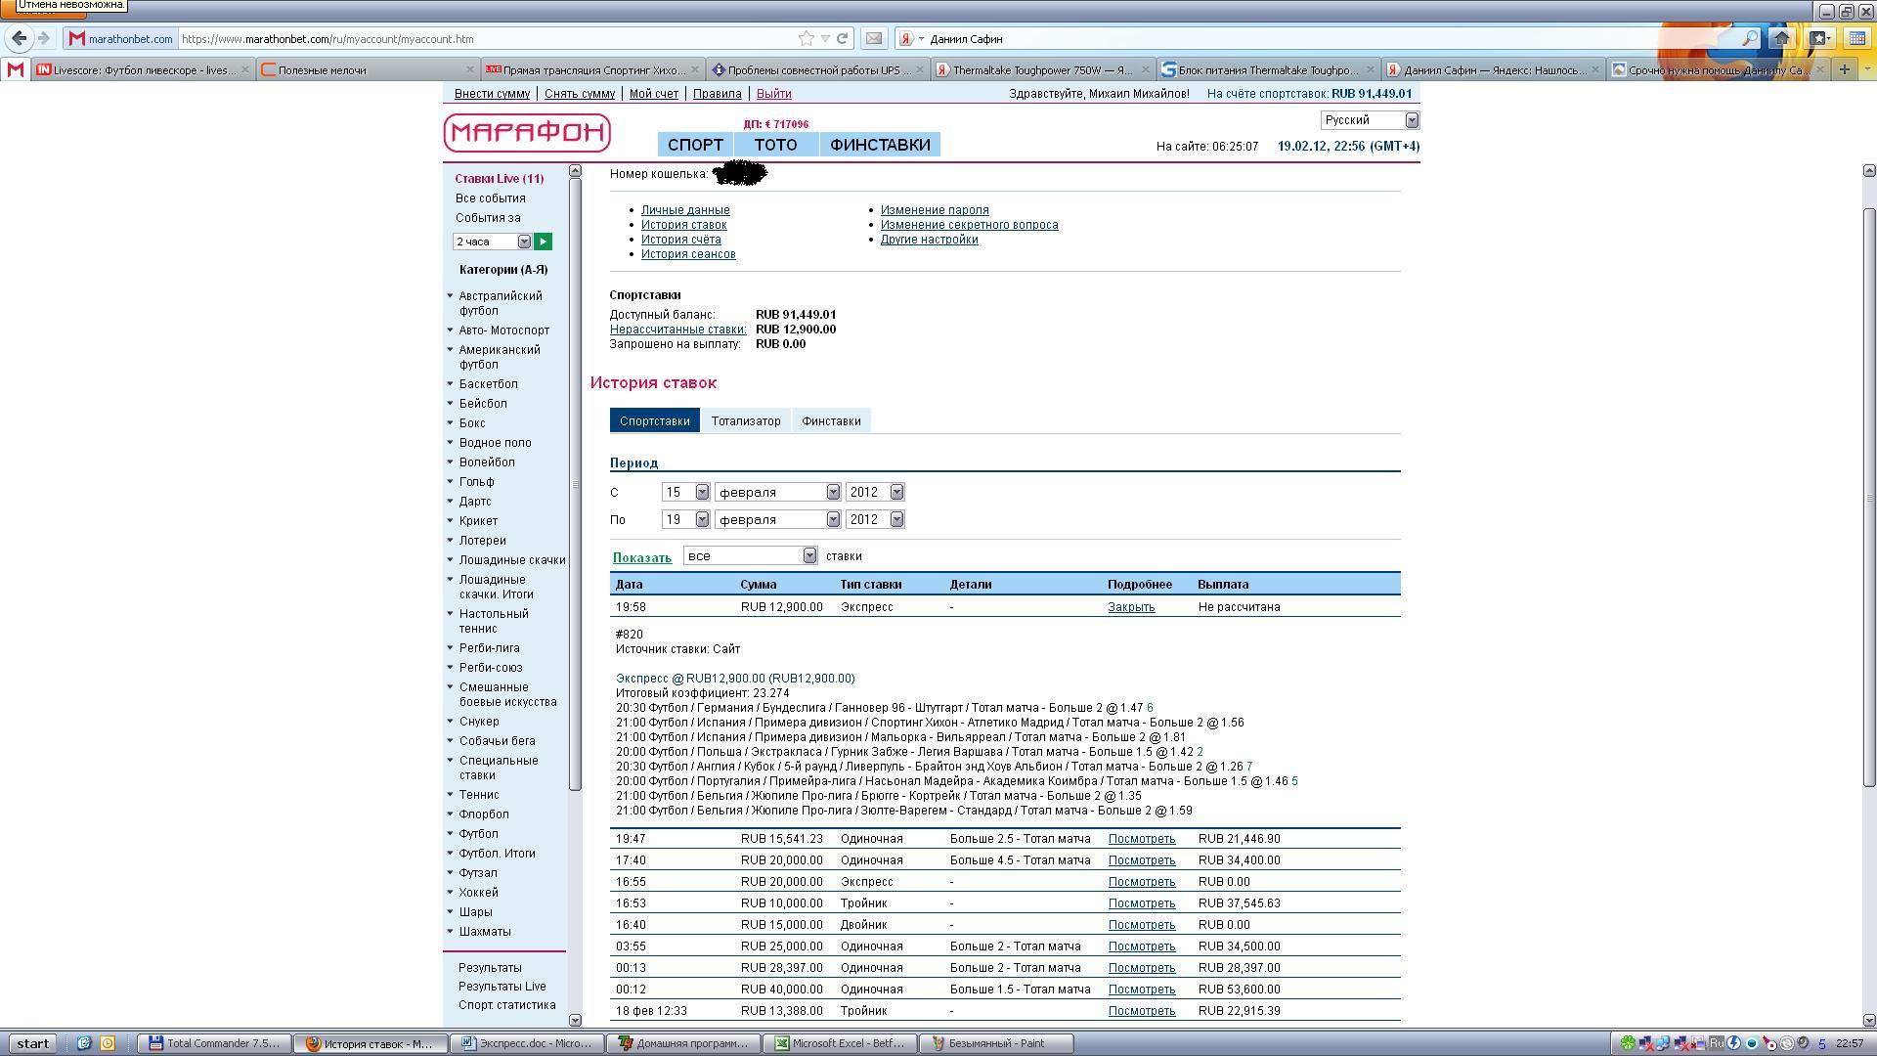Switch to the Тотализатор tab
The image size is (1877, 1056).
coord(745,420)
